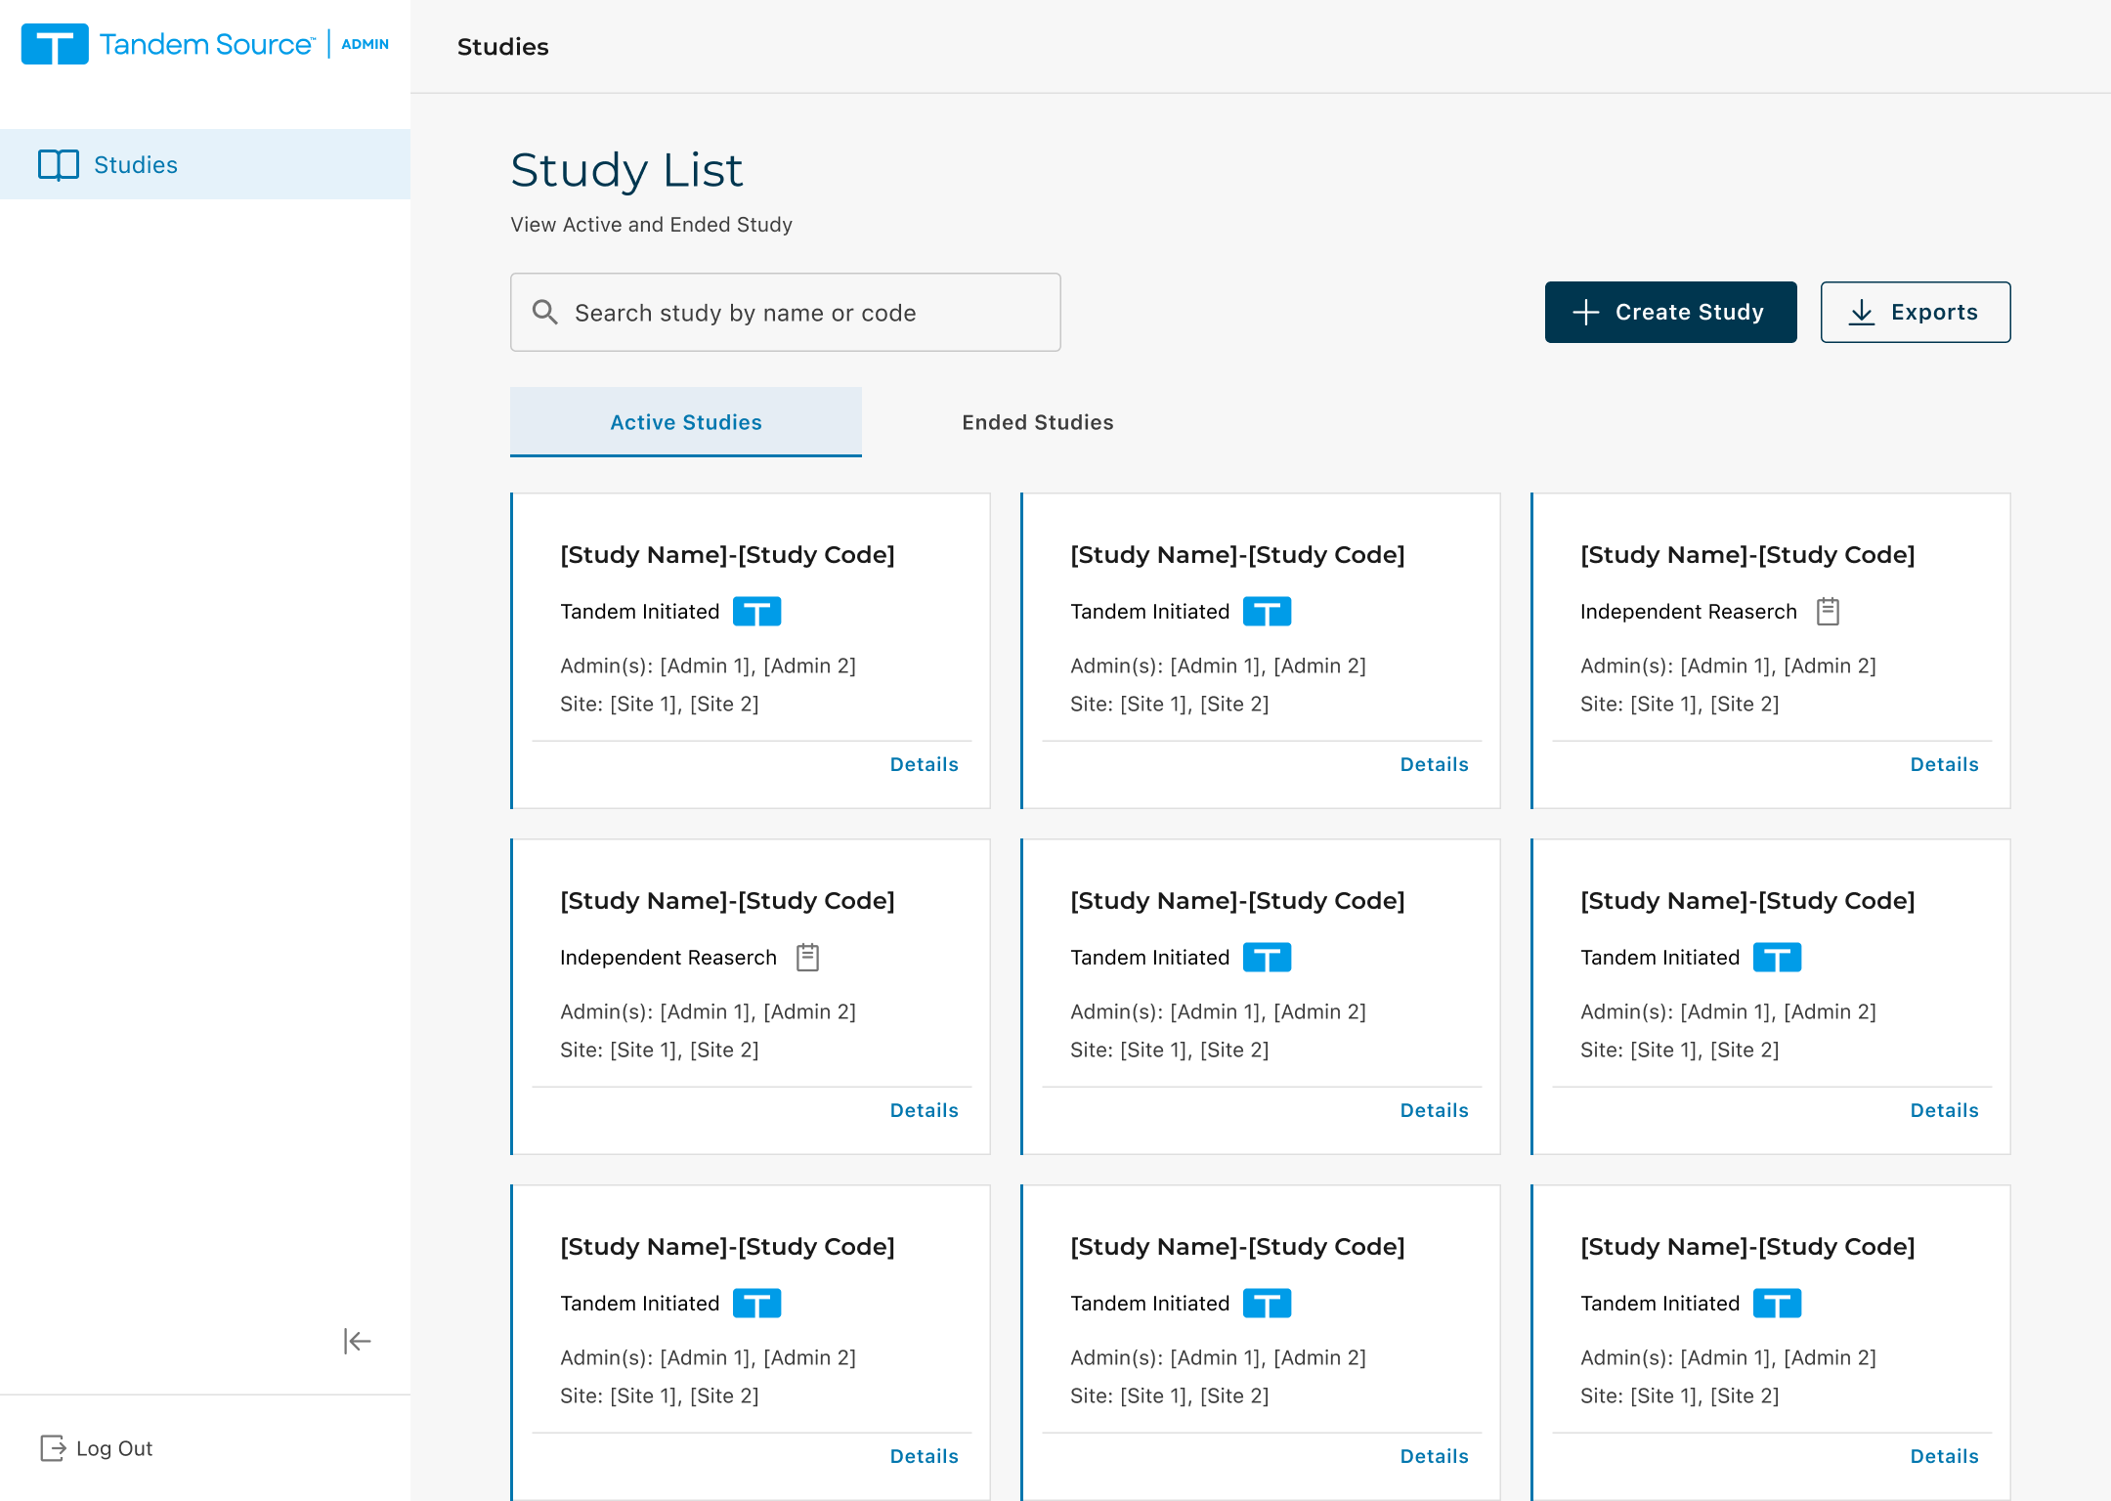This screenshot has width=2111, height=1501.
Task: Click Log Out text in sidebar
Action: click(x=114, y=1448)
